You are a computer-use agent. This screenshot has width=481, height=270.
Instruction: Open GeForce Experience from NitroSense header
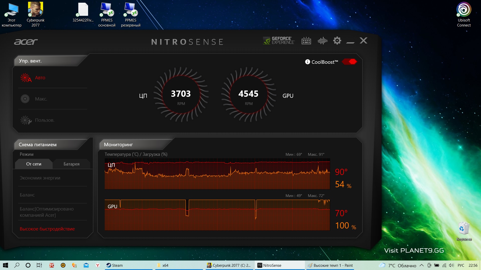(279, 40)
